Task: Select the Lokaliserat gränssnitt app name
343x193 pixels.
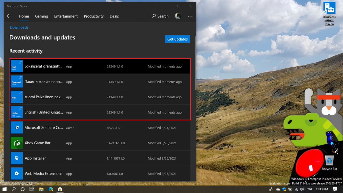Action: pyautogui.click(x=43, y=66)
